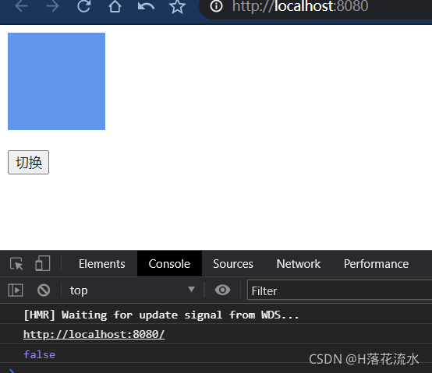Activate DevTools inspect element picker
Viewport: 432px width, 373px height.
16,263
